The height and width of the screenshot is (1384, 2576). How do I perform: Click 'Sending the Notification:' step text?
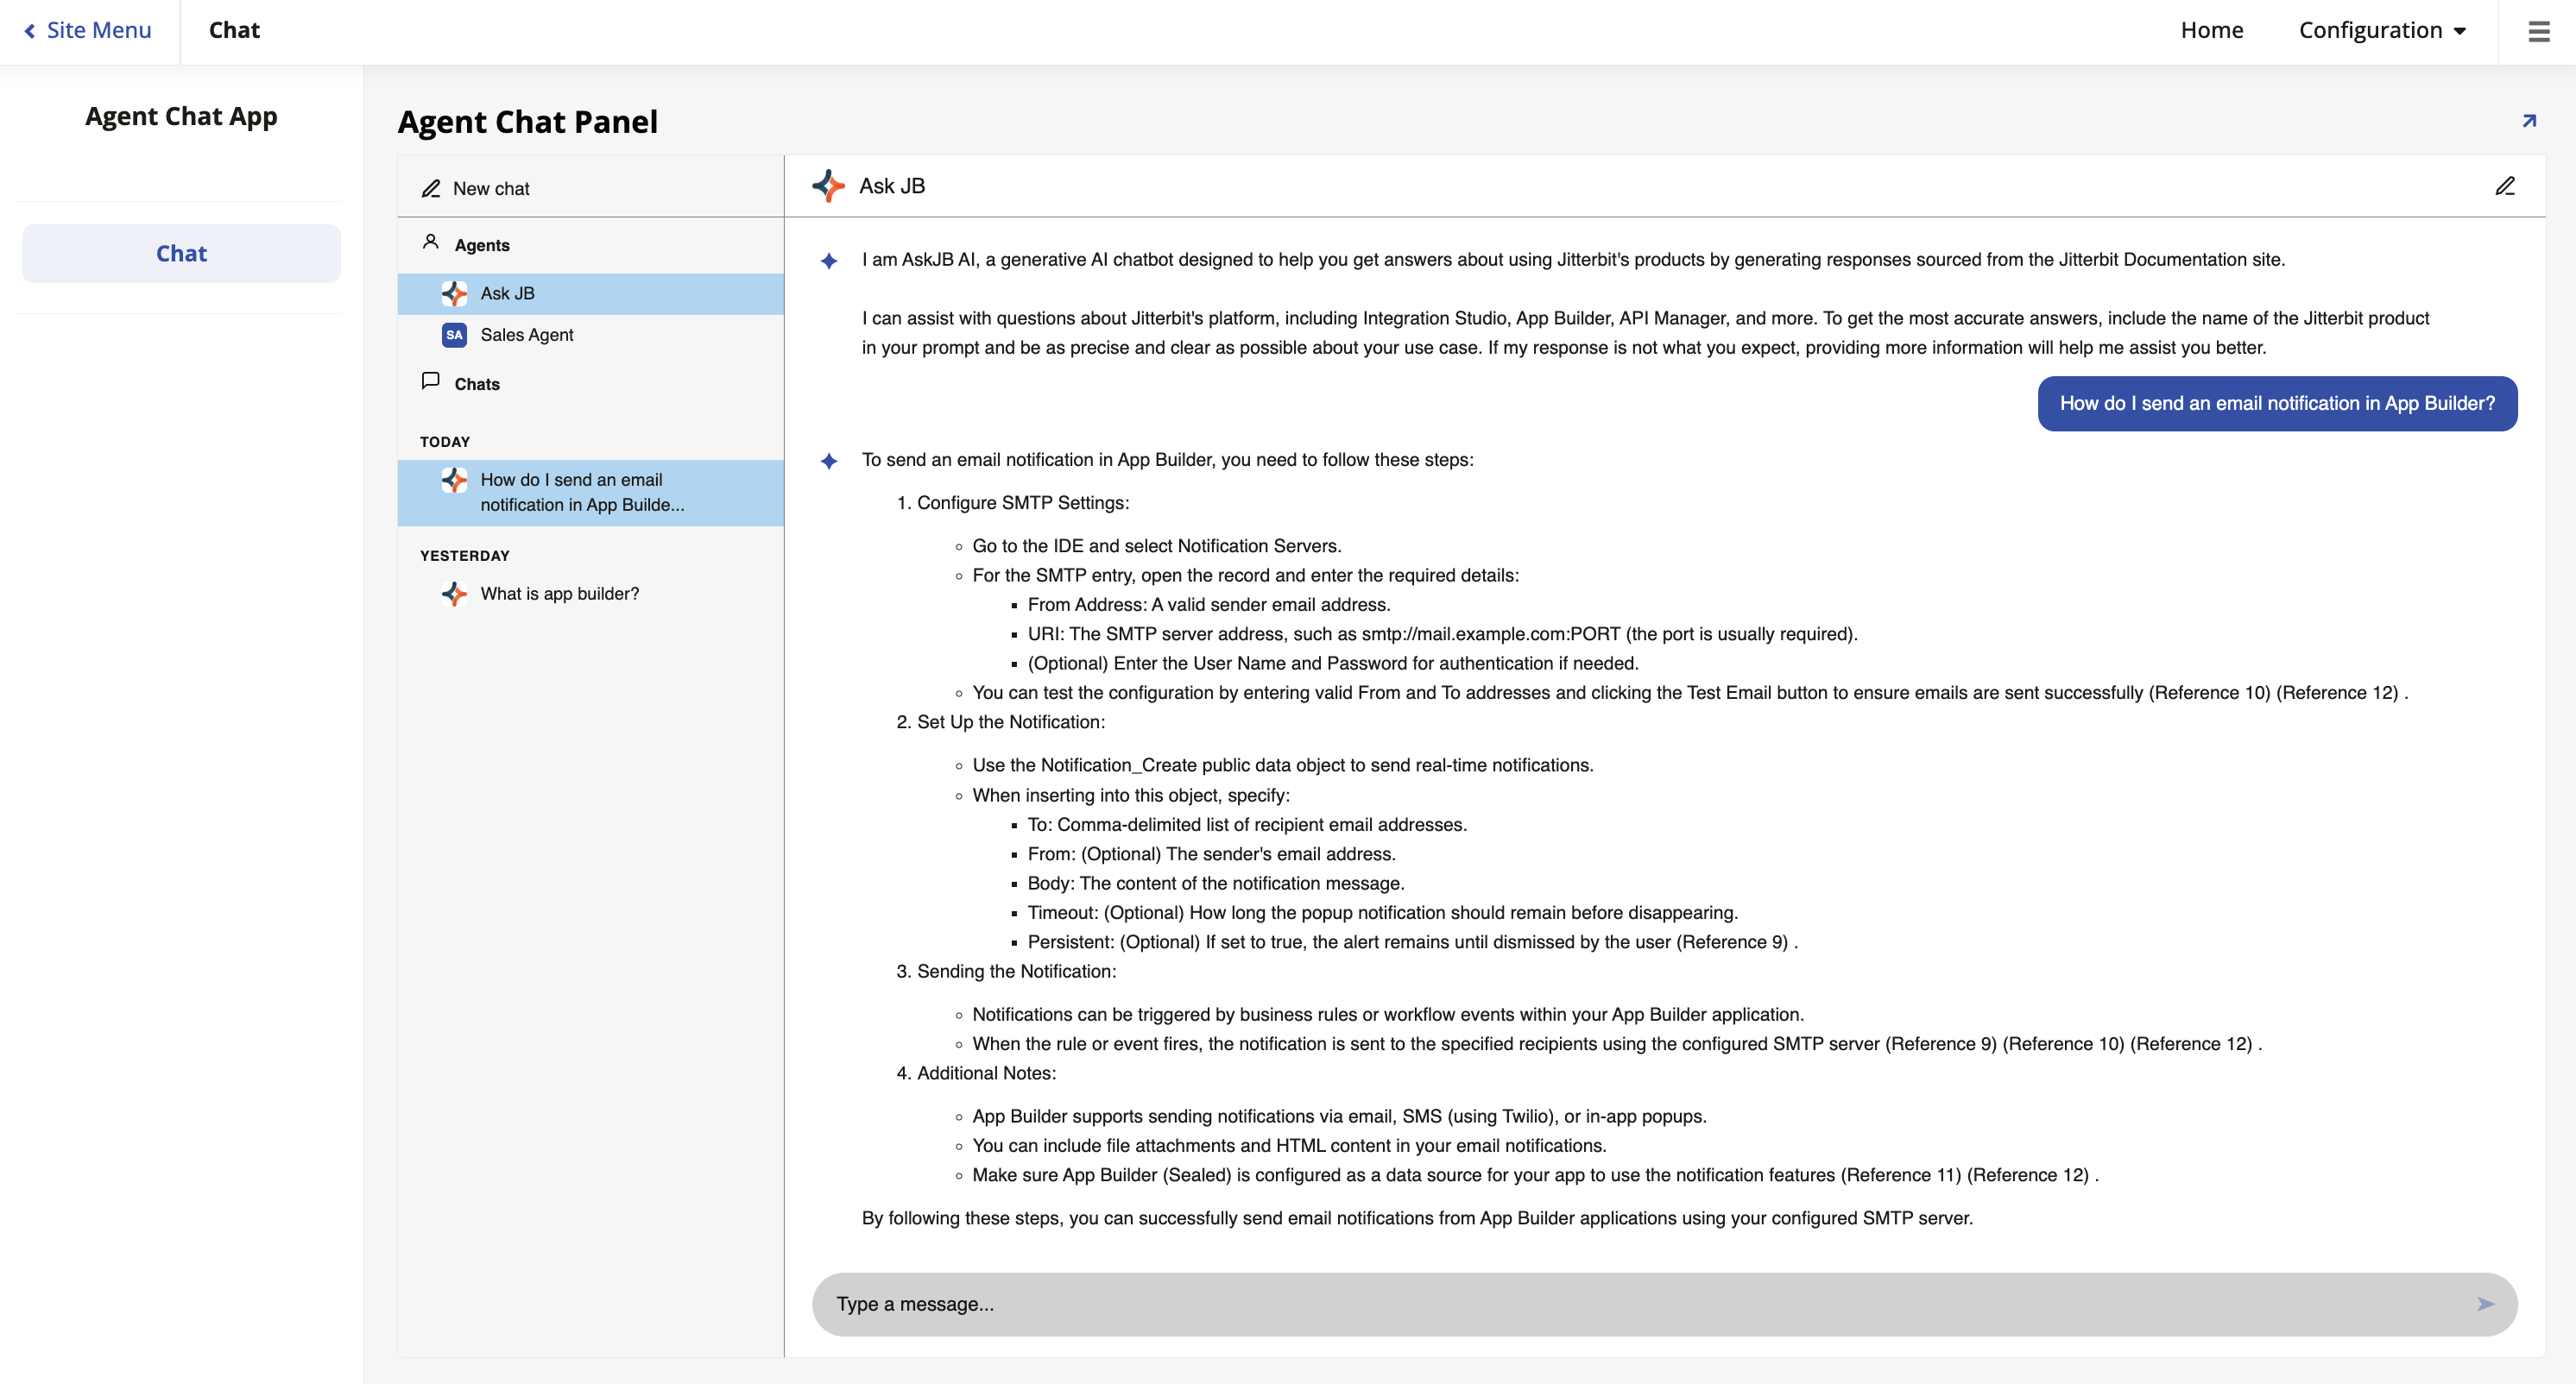point(1017,972)
